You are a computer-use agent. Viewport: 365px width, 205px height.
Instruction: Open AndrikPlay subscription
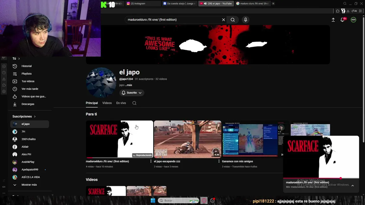(30, 162)
